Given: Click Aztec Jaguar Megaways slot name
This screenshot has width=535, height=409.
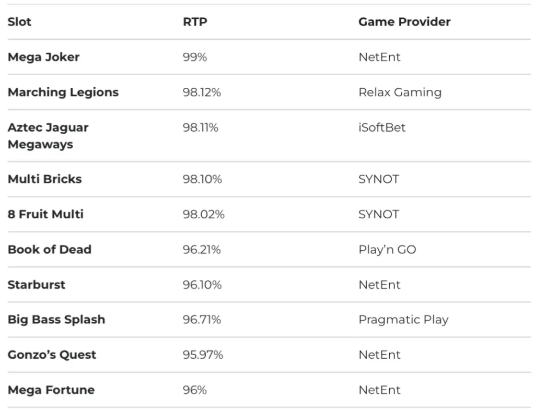Looking at the screenshot, I should 48,136.
